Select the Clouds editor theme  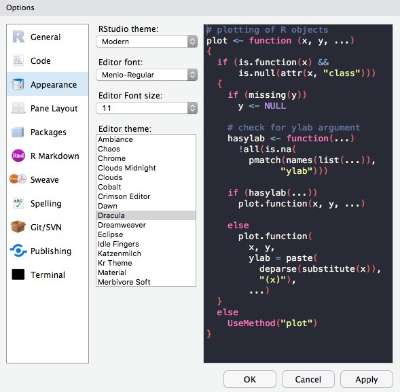pos(146,177)
